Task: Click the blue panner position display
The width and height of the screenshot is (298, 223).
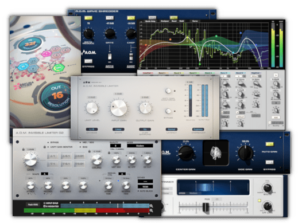Action: coord(213,187)
